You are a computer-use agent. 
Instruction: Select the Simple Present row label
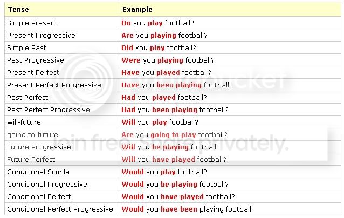pyautogui.click(x=32, y=23)
